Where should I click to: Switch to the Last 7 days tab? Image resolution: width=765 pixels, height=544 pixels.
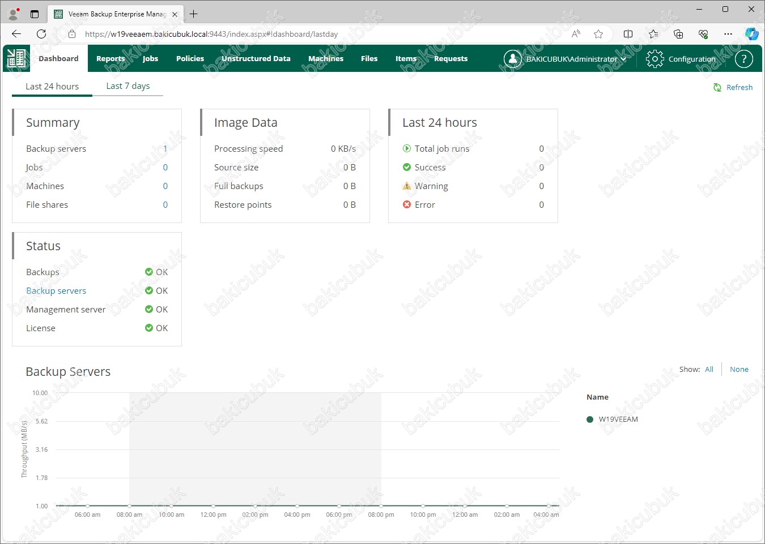click(x=128, y=86)
